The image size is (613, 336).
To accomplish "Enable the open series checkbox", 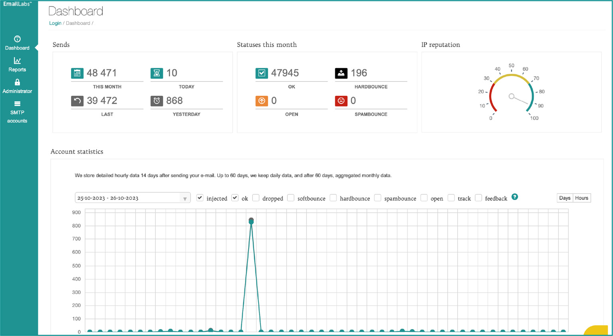I will 424,198.
